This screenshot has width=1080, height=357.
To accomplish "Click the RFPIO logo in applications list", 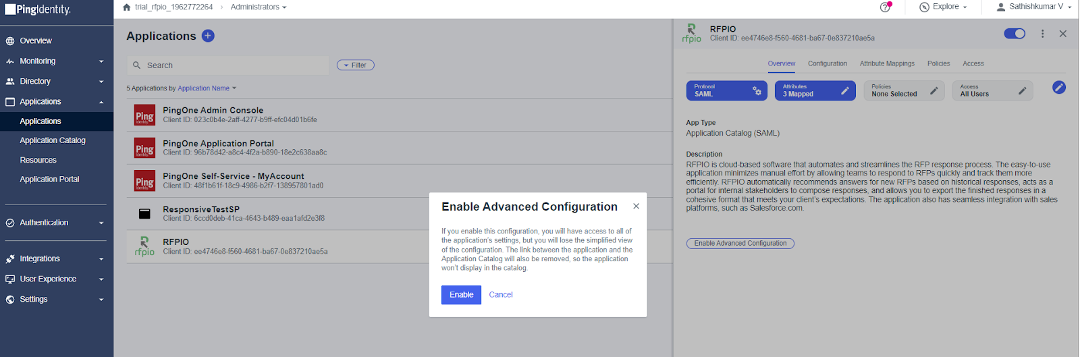I will (x=144, y=246).
